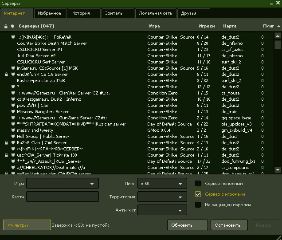Sort by Карта column header

point(230,26)
